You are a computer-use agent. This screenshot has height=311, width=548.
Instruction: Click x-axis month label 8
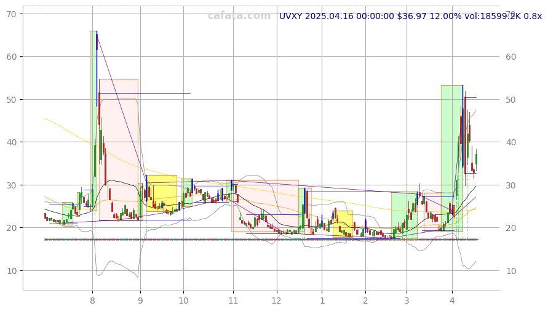(92, 301)
